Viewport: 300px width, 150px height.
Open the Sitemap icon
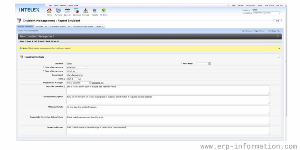click(x=86, y=11)
